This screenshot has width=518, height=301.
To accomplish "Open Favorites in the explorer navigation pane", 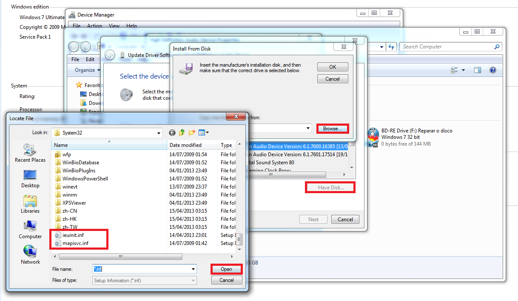I will tap(88, 85).
